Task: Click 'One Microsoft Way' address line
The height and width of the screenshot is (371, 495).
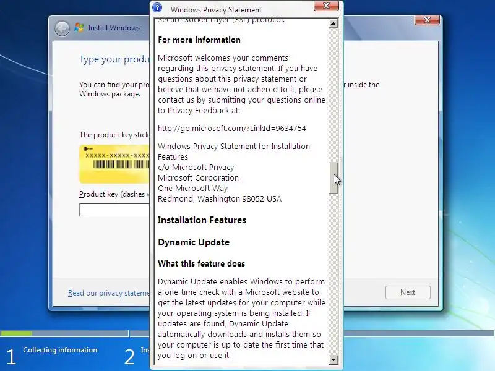Action: pos(192,189)
